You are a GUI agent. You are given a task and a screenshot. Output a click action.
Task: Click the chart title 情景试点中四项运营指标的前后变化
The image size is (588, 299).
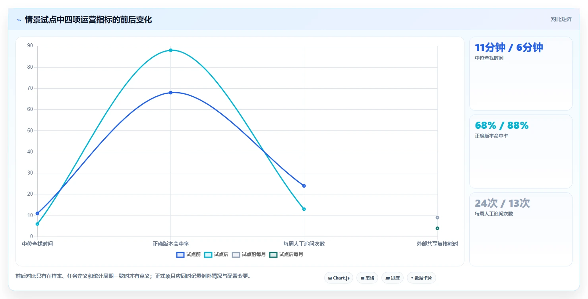[x=88, y=20]
